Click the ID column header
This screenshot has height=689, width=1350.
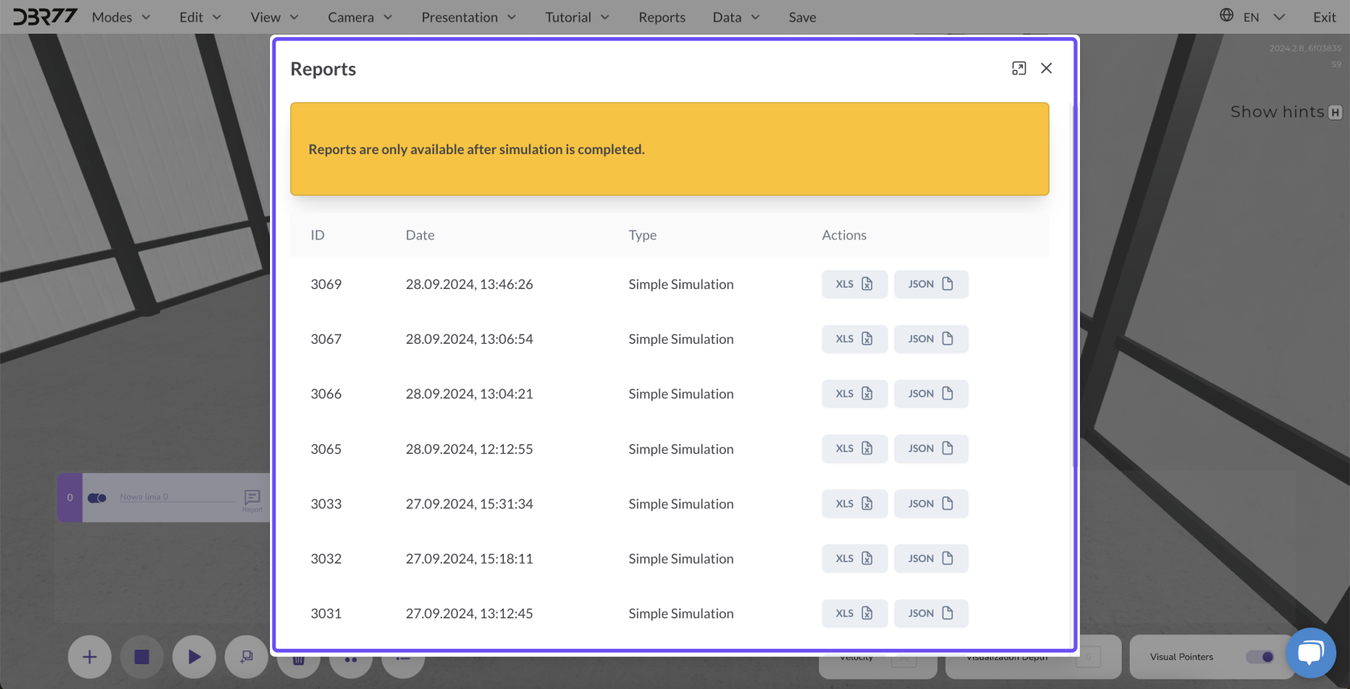[317, 235]
